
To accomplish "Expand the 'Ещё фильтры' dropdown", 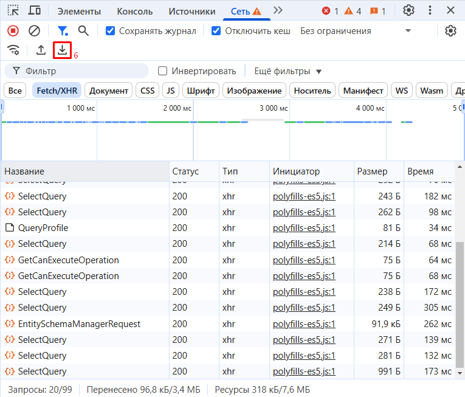I will coord(288,71).
